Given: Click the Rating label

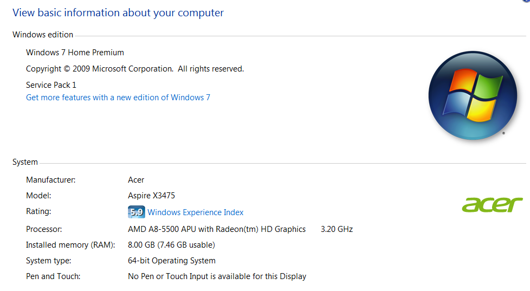Looking at the screenshot, I should click(38, 211).
